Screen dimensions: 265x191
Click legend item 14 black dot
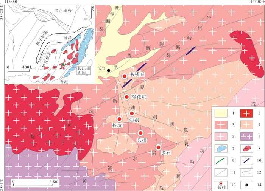point(247,184)
